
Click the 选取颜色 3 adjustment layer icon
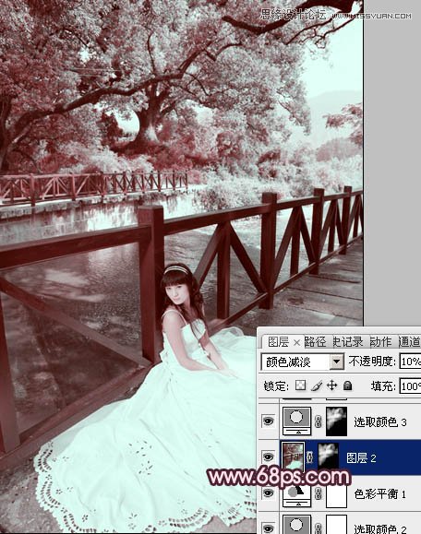coord(296,421)
